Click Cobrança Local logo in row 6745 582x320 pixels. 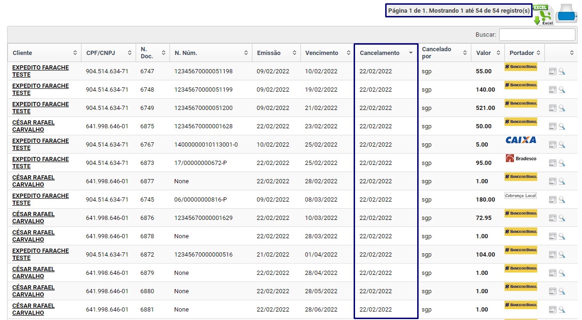(520, 195)
